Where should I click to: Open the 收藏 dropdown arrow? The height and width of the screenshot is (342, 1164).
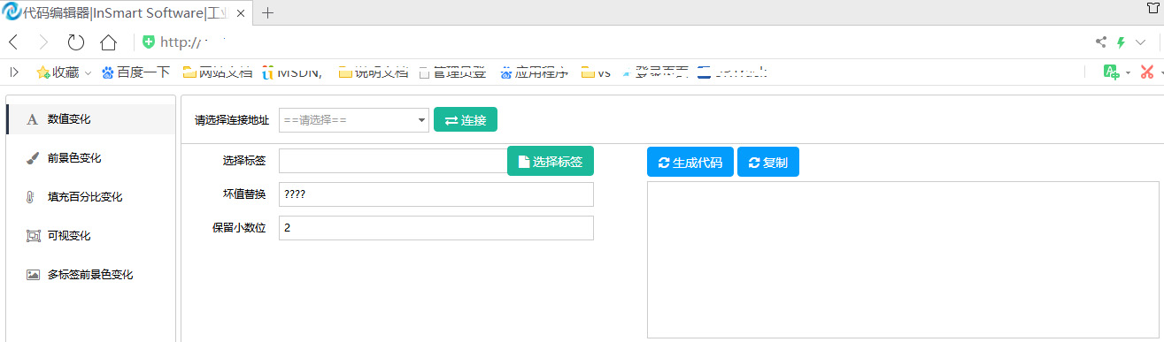tap(88, 72)
